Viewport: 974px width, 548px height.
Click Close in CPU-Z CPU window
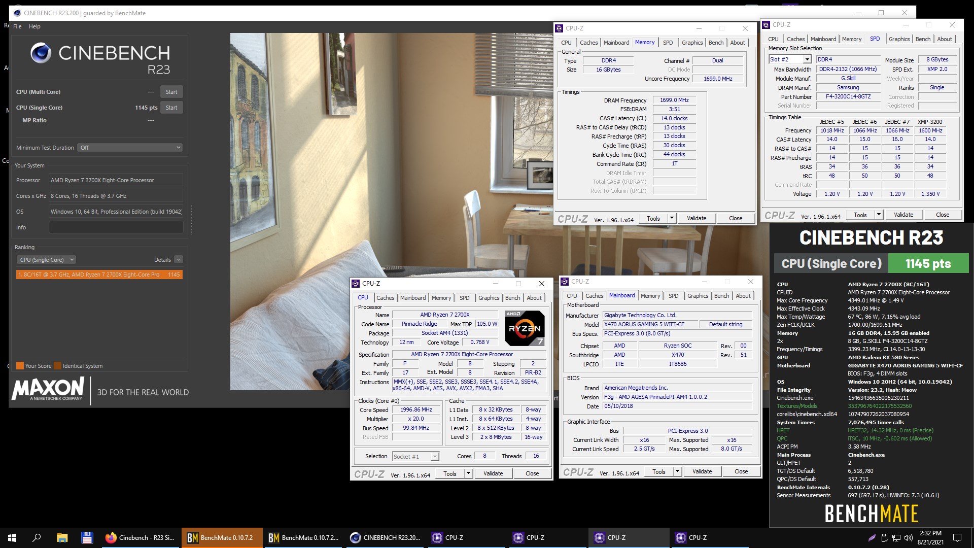tap(532, 473)
